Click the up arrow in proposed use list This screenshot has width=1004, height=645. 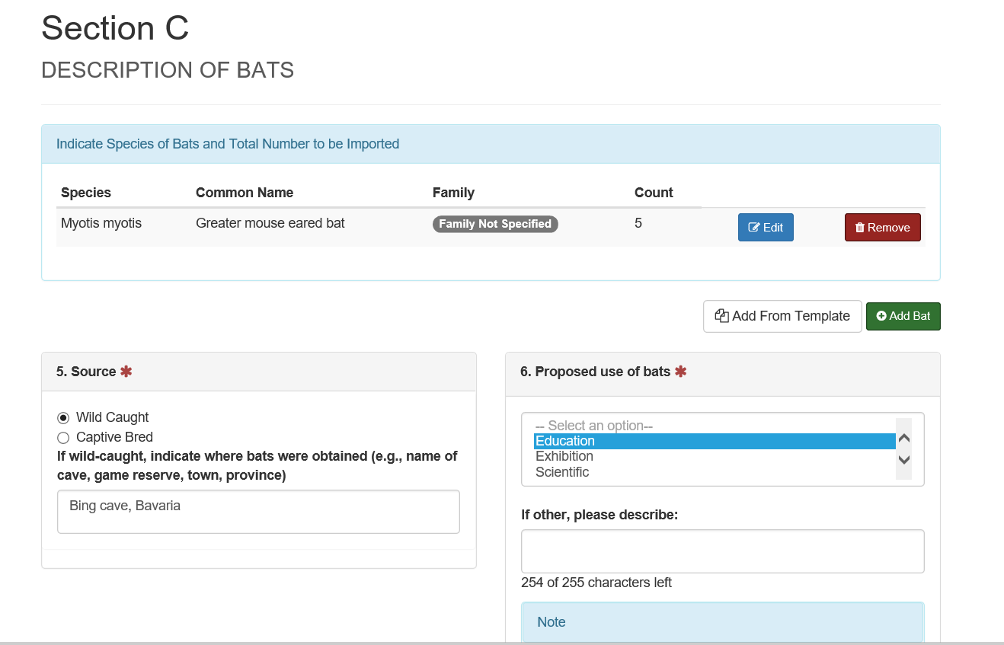(x=903, y=439)
